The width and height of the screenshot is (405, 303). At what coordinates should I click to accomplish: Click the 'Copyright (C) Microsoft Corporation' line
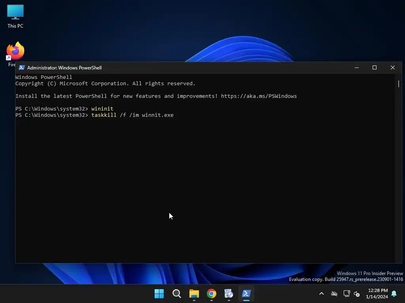105,84
